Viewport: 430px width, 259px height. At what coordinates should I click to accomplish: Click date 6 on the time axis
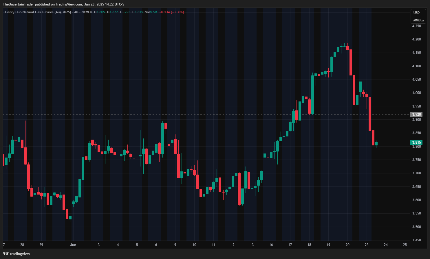pyautogui.click(x=156, y=245)
